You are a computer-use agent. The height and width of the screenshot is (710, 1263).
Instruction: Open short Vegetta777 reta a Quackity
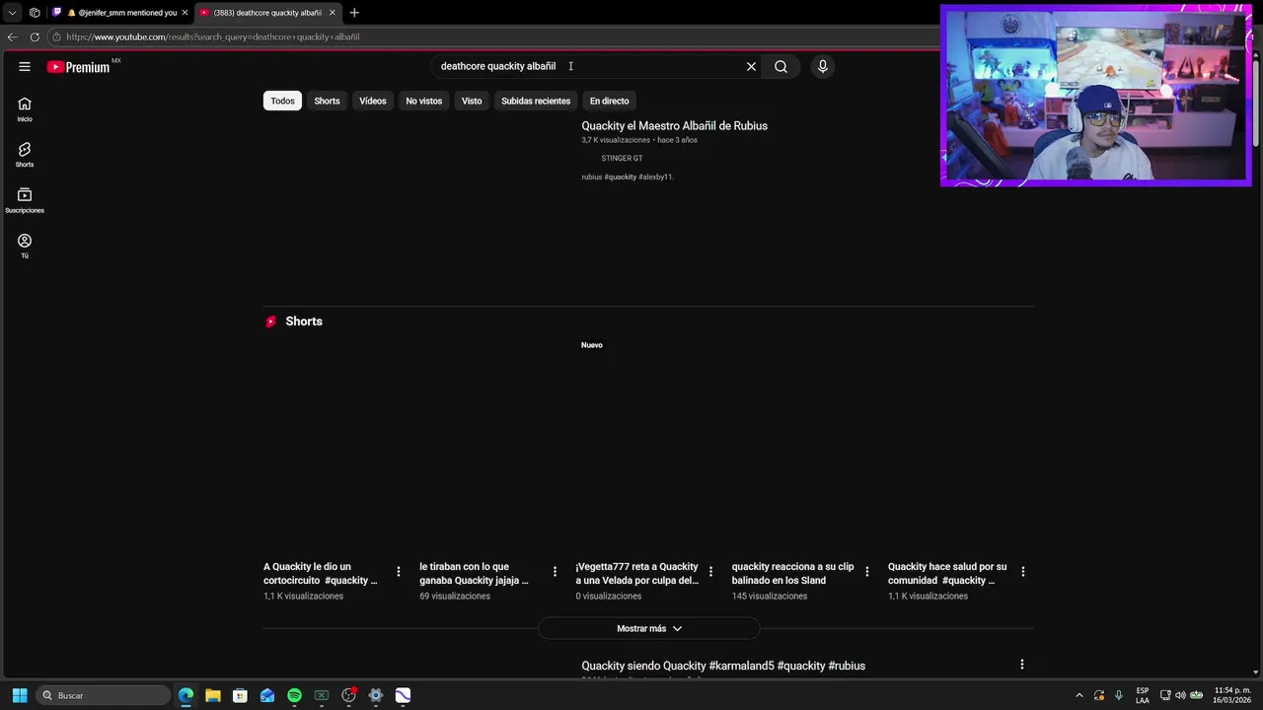637,573
